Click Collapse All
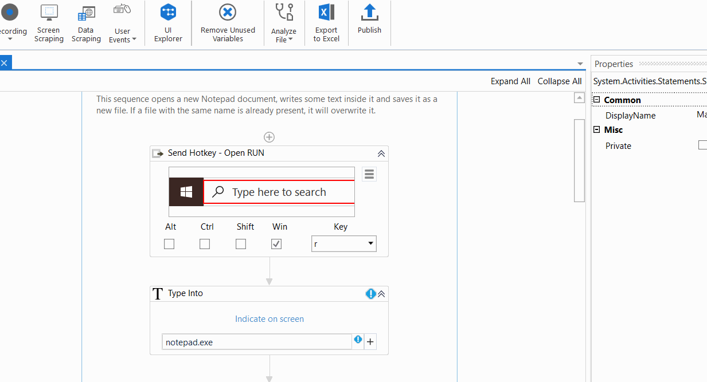707x382 pixels. (x=559, y=81)
